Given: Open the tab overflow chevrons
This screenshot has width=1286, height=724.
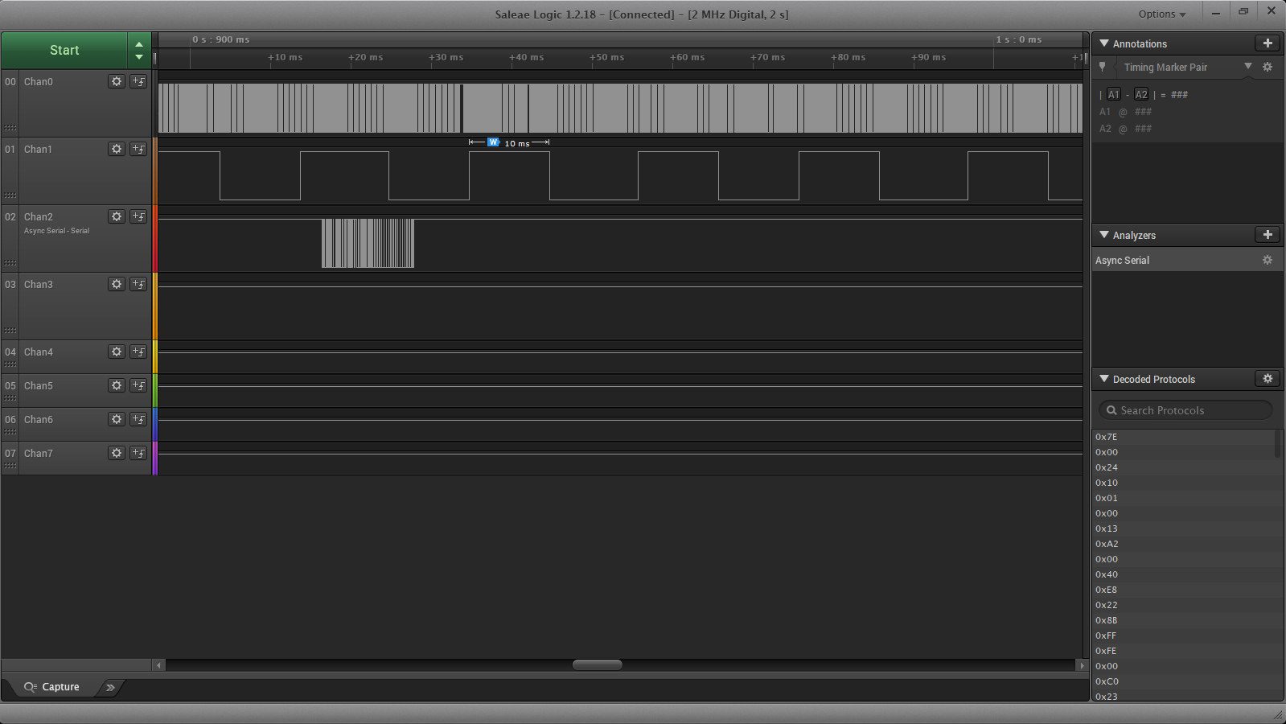Looking at the screenshot, I should click(x=110, y=687).
